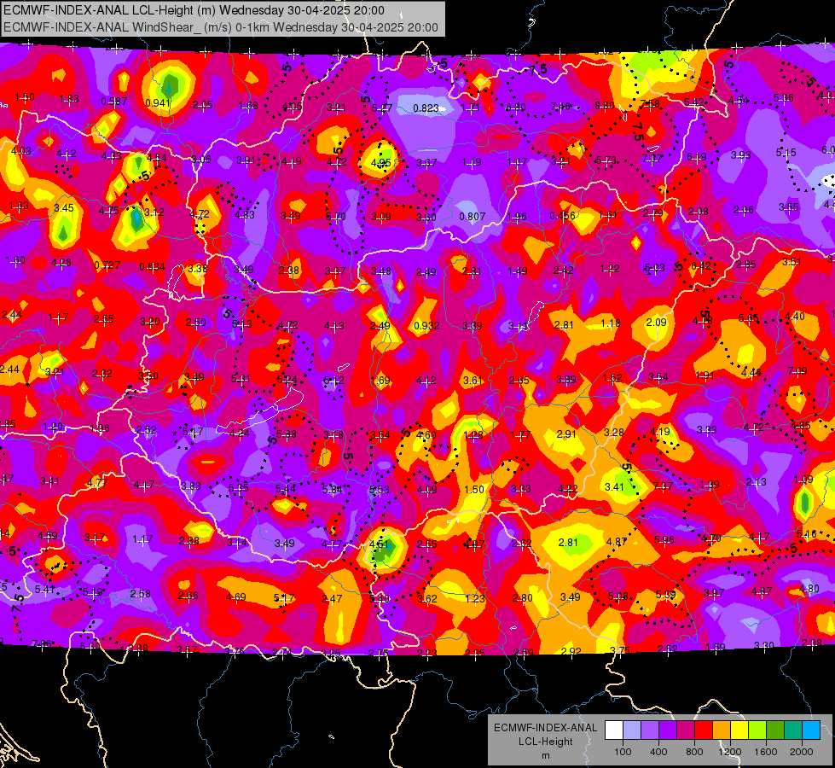Viewport: 835px width, 768px height.
Task: Click the light lavender legend swatch
Action: coord(632,730)
